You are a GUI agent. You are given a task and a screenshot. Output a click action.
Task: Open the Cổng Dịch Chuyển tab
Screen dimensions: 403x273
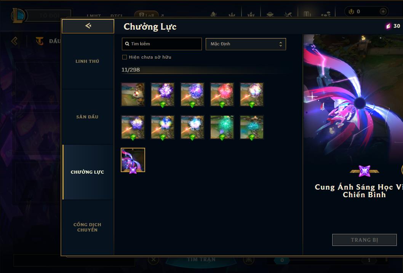(x=87, y=227)
